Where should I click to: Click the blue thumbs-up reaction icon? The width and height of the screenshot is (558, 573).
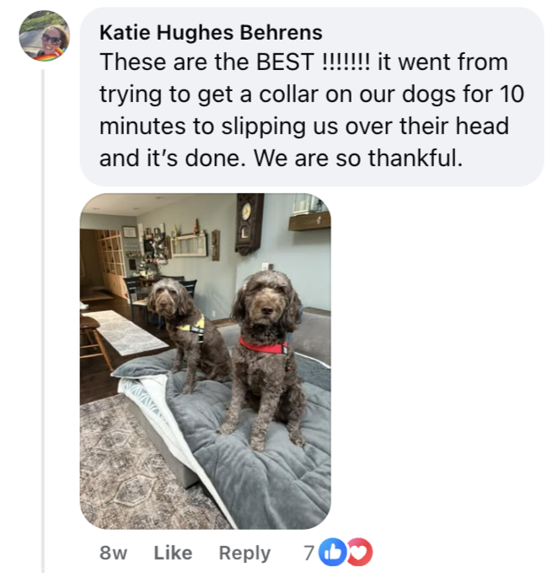pyautogui.click(x=332, y=552)
